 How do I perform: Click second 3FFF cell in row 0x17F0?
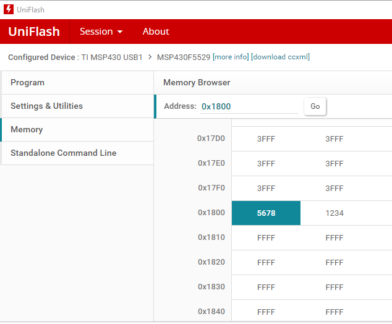tap(334, 188)
